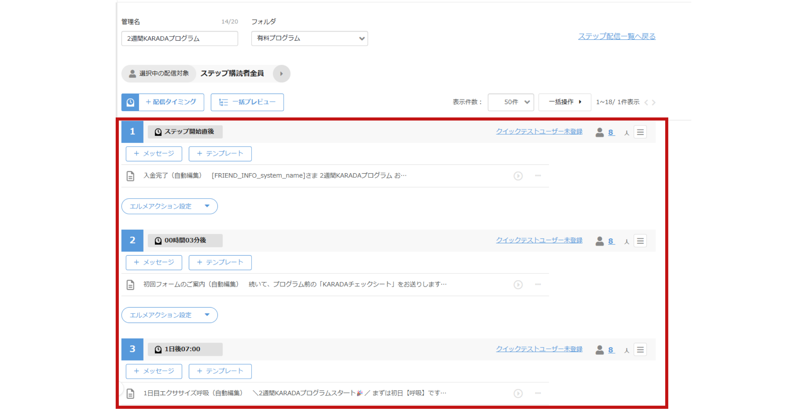Open the hamburger menu for step 3

(640, 349)
